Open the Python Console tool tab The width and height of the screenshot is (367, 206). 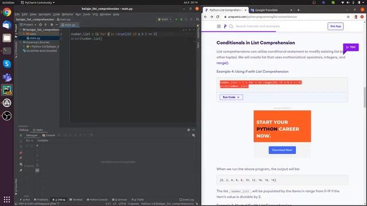coord(97,200)
